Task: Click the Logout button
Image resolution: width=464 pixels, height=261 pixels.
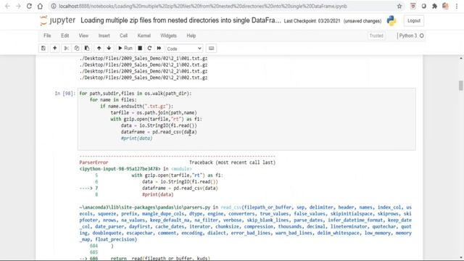Action: pos(414,21)
